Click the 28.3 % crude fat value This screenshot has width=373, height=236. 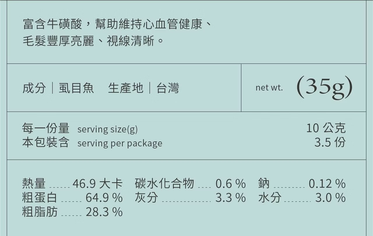[x=104, y=212]
